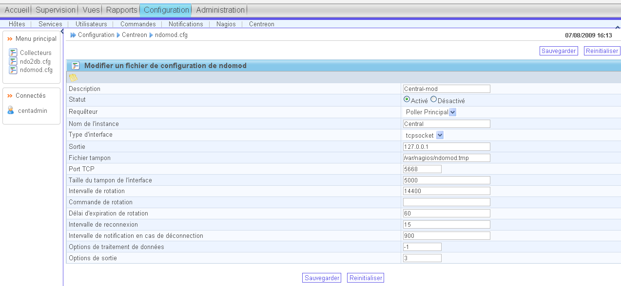Switch to the Administration tab
Image resolution: width=621 pixels, height=286 pixels.
coord(220,10)
